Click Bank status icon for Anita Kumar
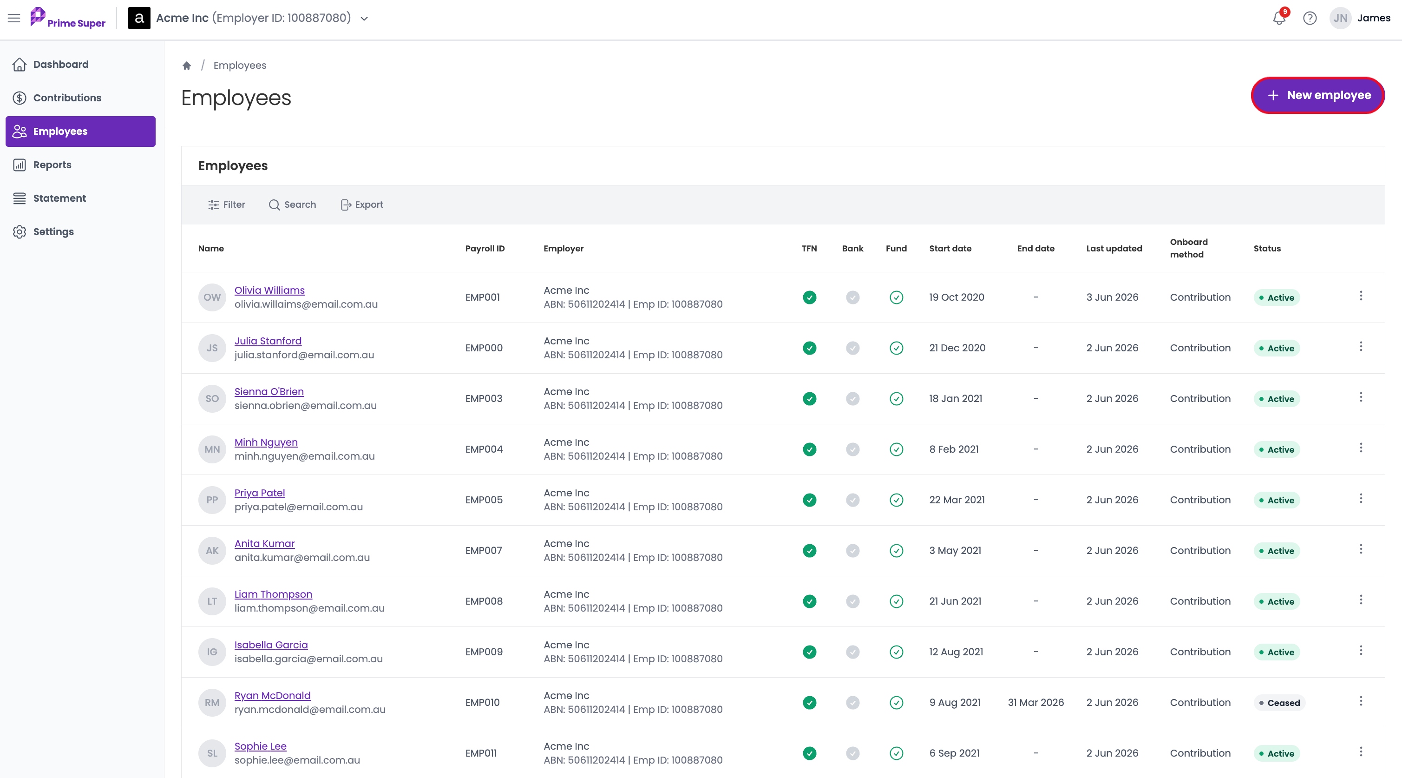Image resolution: width=1402 pixels, height=778 pixels. (x=852, y=550)
